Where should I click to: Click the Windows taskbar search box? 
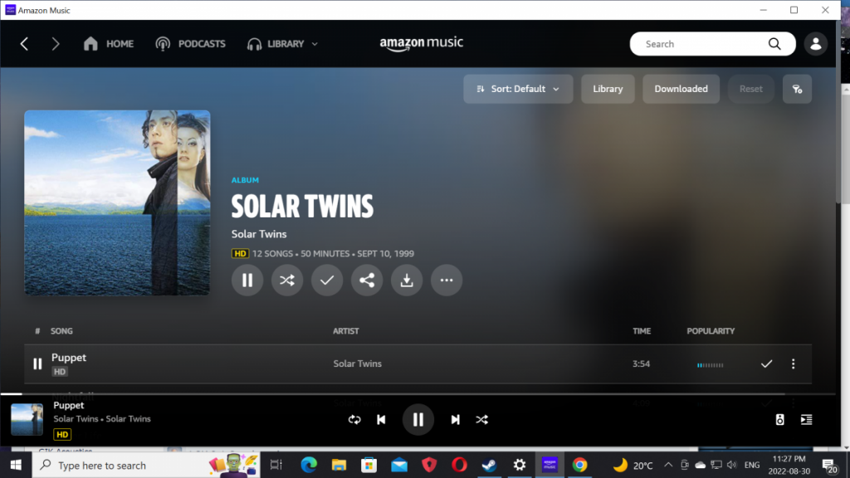(146, 465)
